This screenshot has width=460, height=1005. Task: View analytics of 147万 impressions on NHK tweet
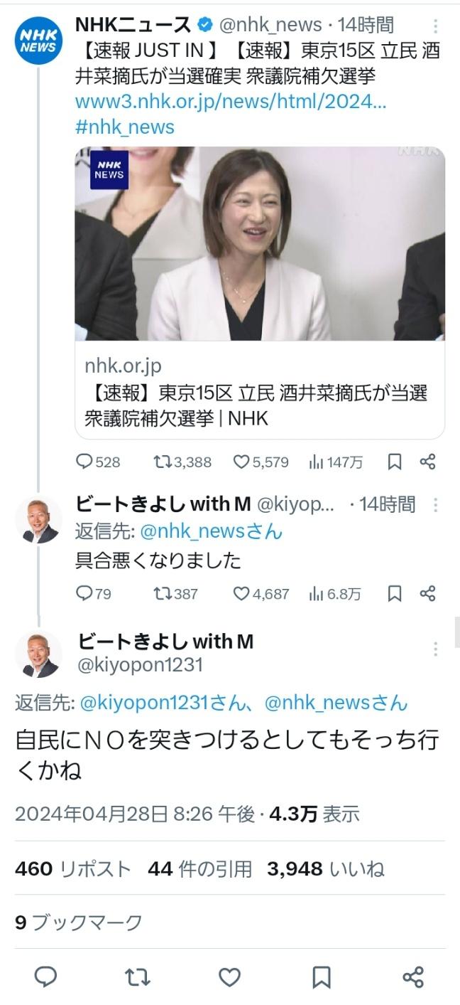pyautogui.click(x=336, y=462)
